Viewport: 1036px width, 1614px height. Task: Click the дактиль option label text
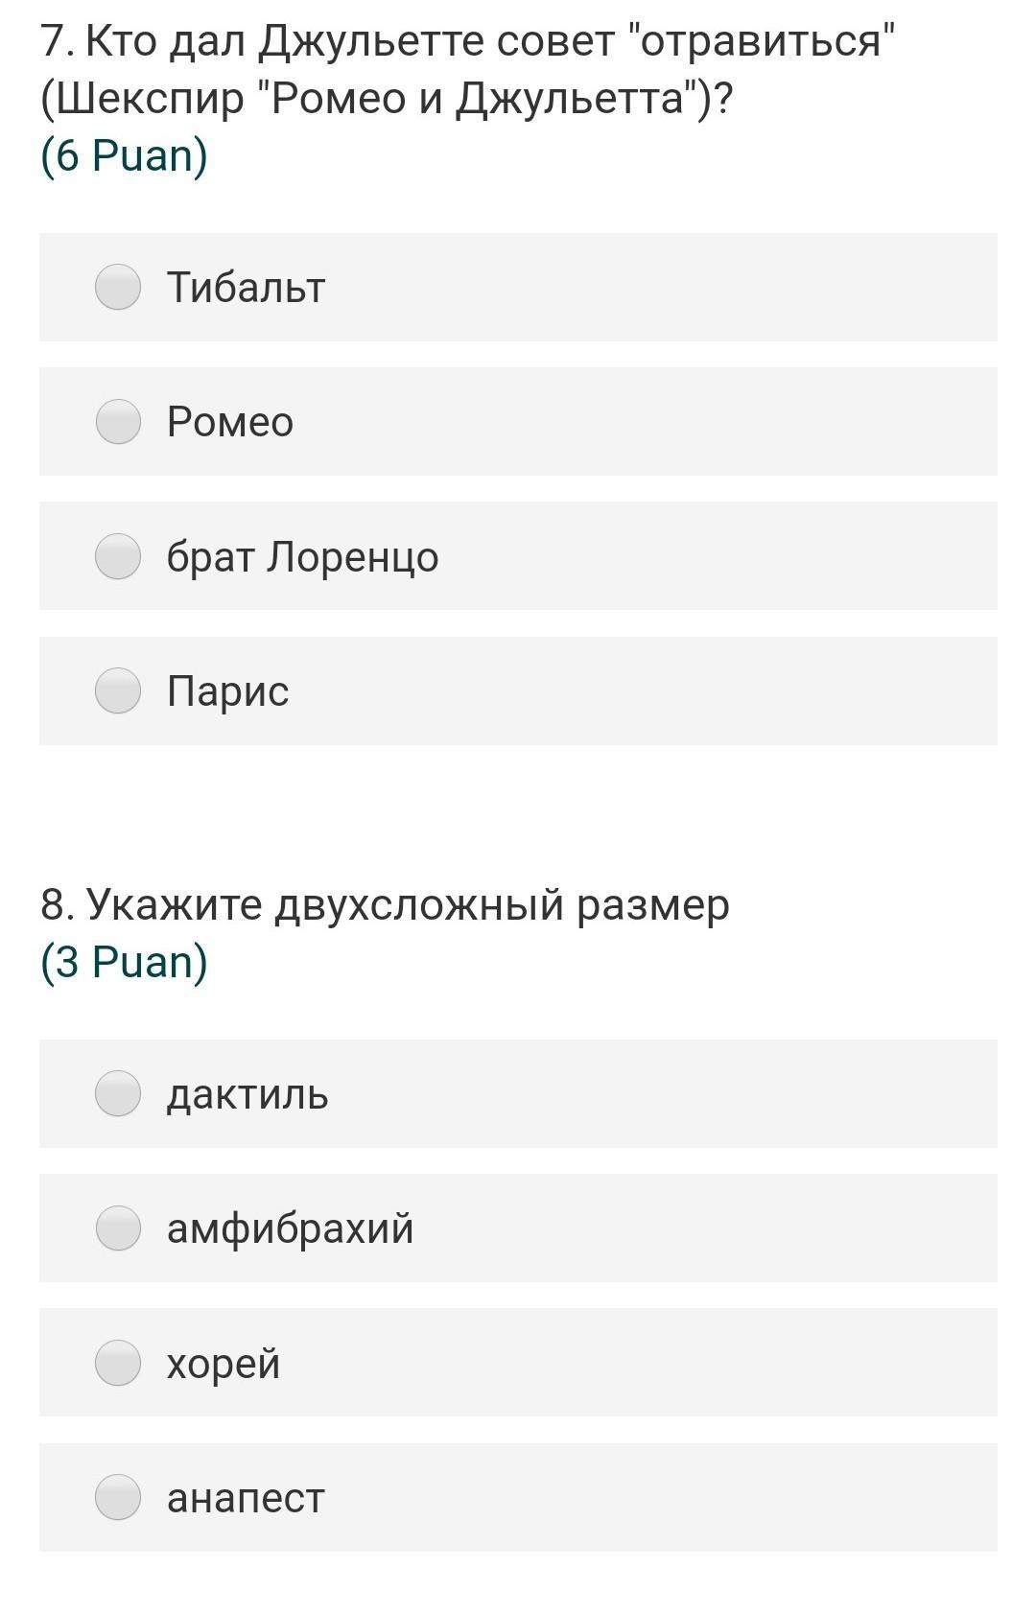(x=247, y=1094)
